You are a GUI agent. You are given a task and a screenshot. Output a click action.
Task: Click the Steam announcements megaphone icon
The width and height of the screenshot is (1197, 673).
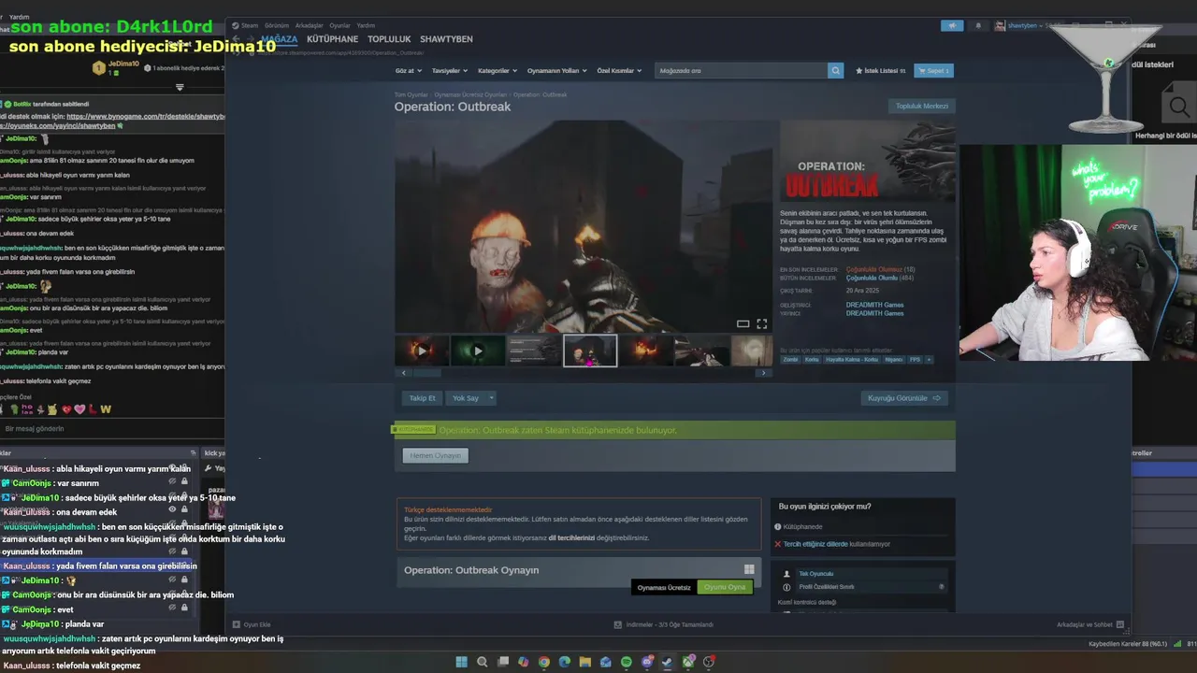point(952,25)
